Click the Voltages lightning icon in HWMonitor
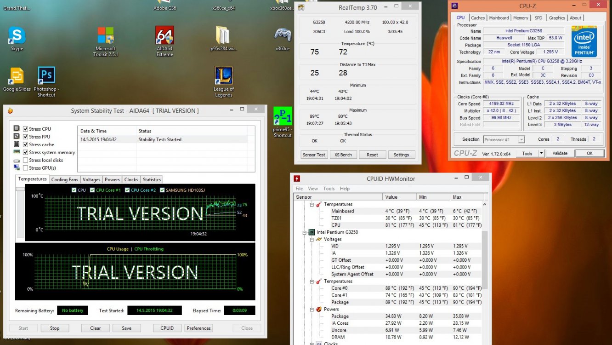Screen dimensions: 612x345 tap(318, 239)
